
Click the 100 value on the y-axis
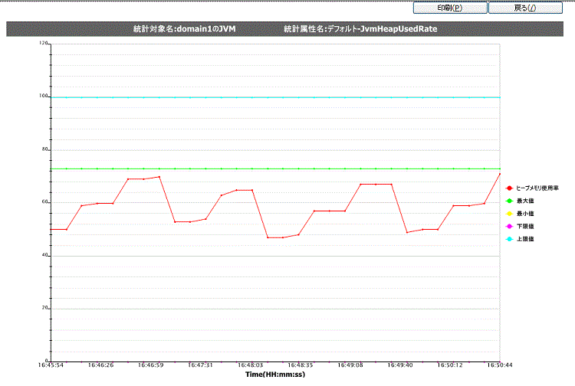42,96
